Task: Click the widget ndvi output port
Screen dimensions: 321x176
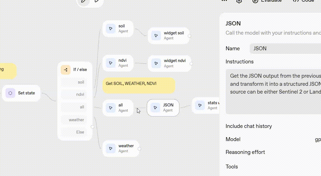Action: tap(191, 64)
